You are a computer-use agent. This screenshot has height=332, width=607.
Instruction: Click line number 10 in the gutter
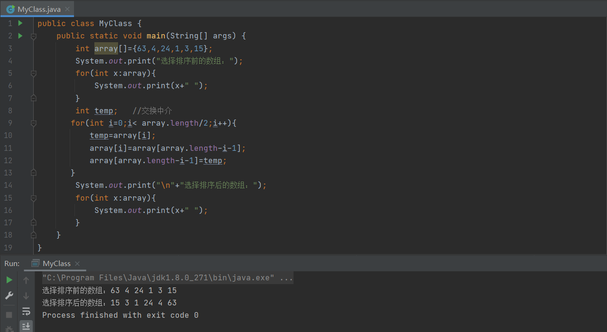(8, 136)
